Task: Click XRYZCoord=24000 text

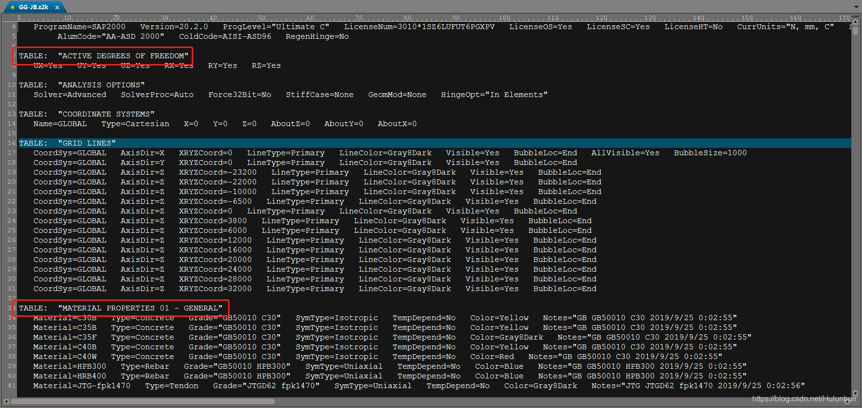Action: tap(215, 269)
